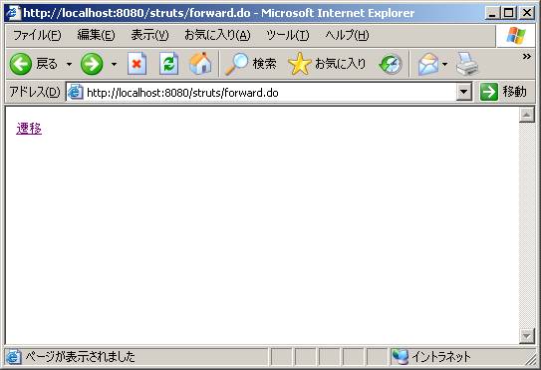The width and height of the screenshot is (541, 370).
Task: Click the page icon in address bar
Action: click(75, 92)
